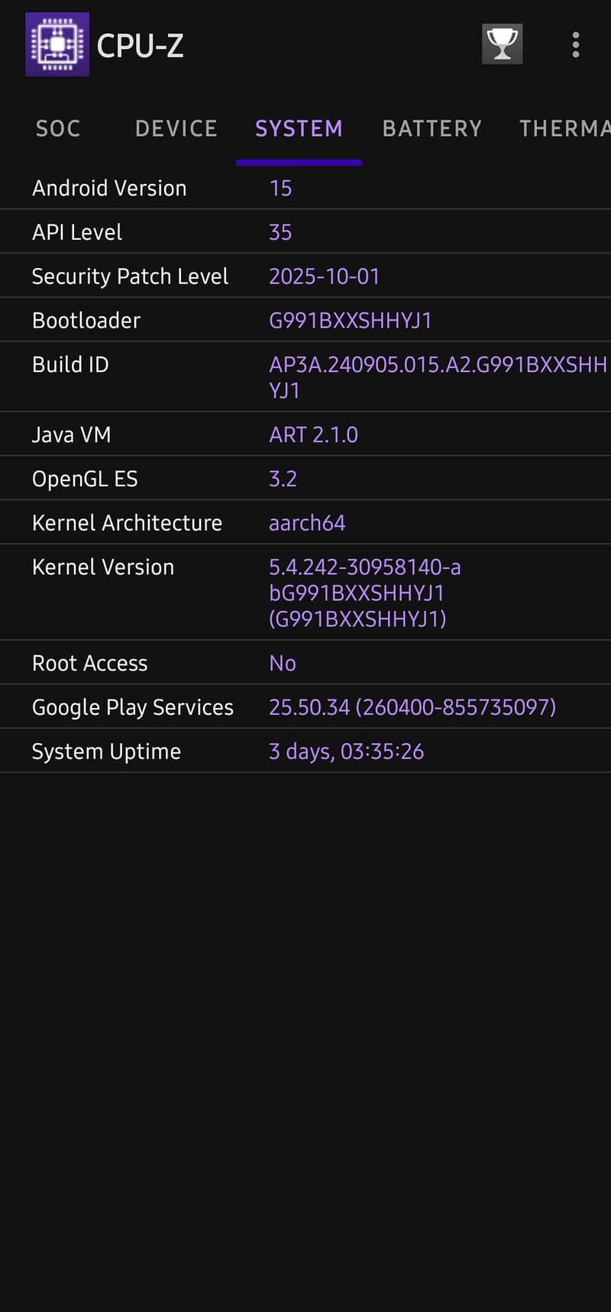Viewport: 611px width, 1312px height.
Task: Tap the CPU-Z app logo icon
Action: tap(57, 44)
